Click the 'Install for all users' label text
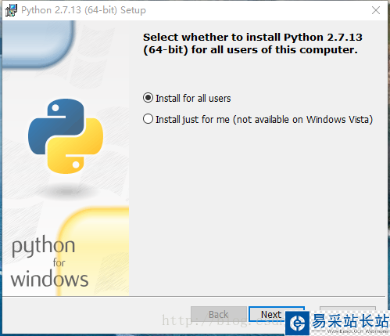This screenshot has width=390, height=336. pyautogui.click(x=193, y=99)
